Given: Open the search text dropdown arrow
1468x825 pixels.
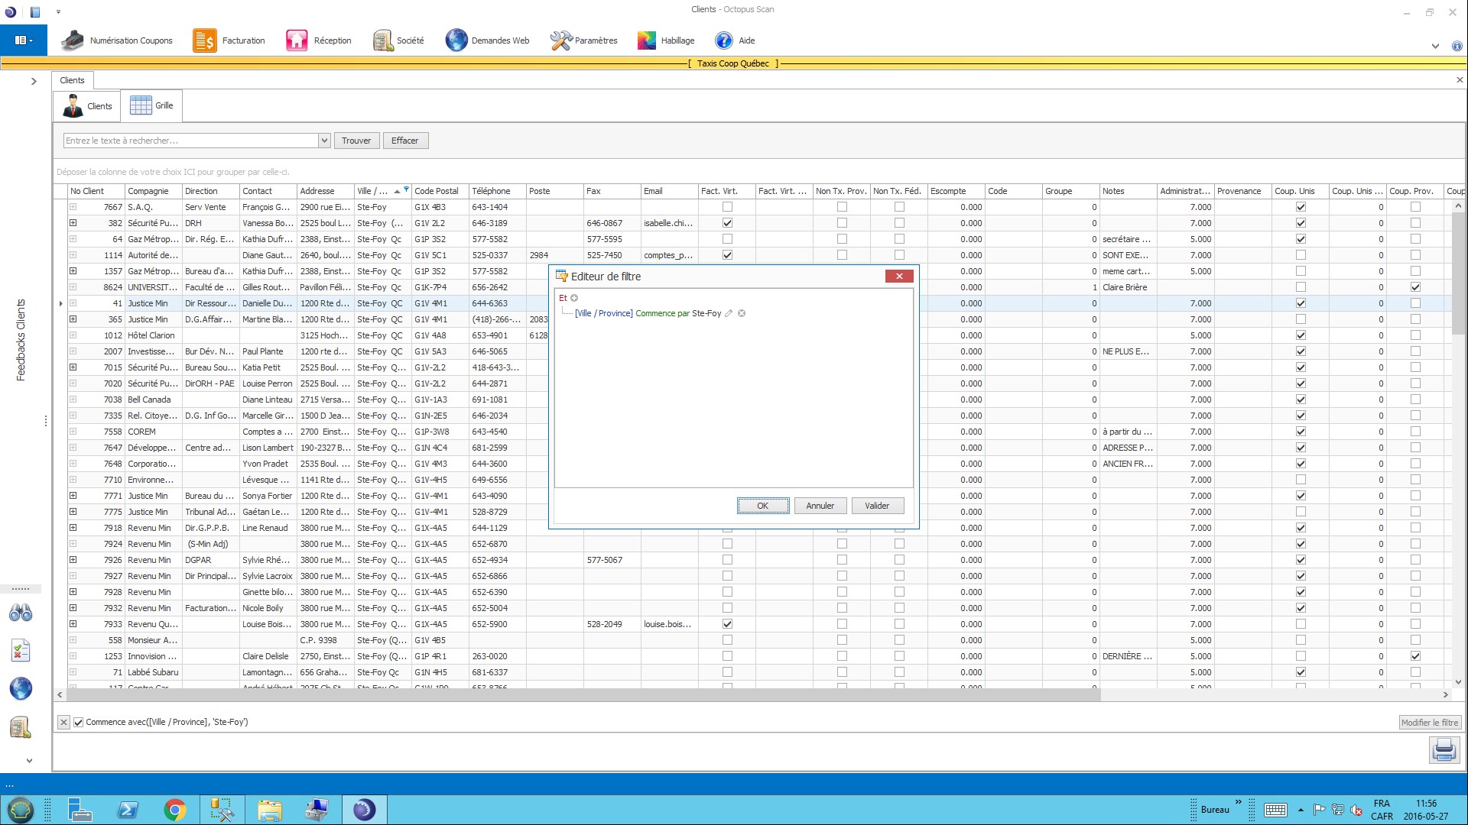Looking at the screenshot, I should coord(324,141).
